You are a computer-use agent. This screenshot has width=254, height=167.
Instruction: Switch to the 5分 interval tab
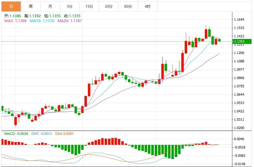click(x=70, y=6)
